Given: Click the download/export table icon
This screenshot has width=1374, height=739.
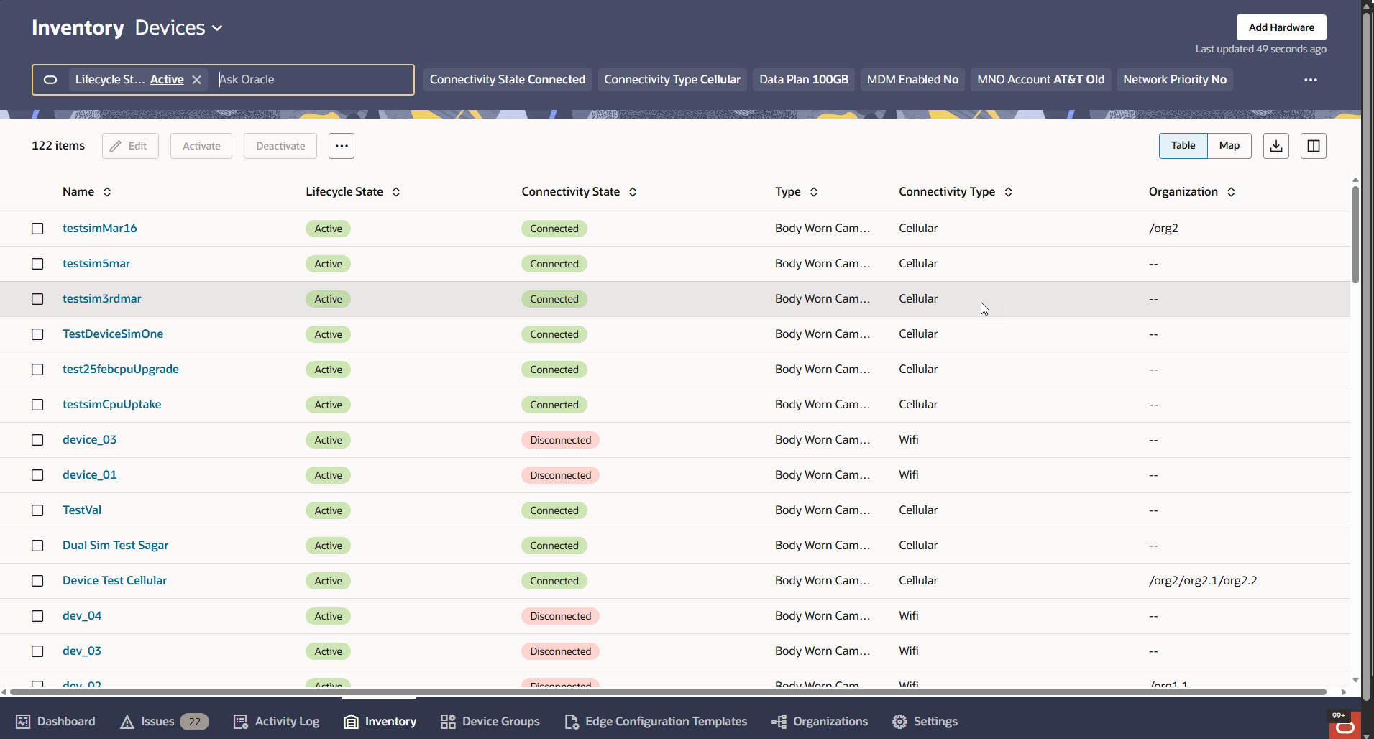Looking at the screenshot, I should [x=1276, y=146].
